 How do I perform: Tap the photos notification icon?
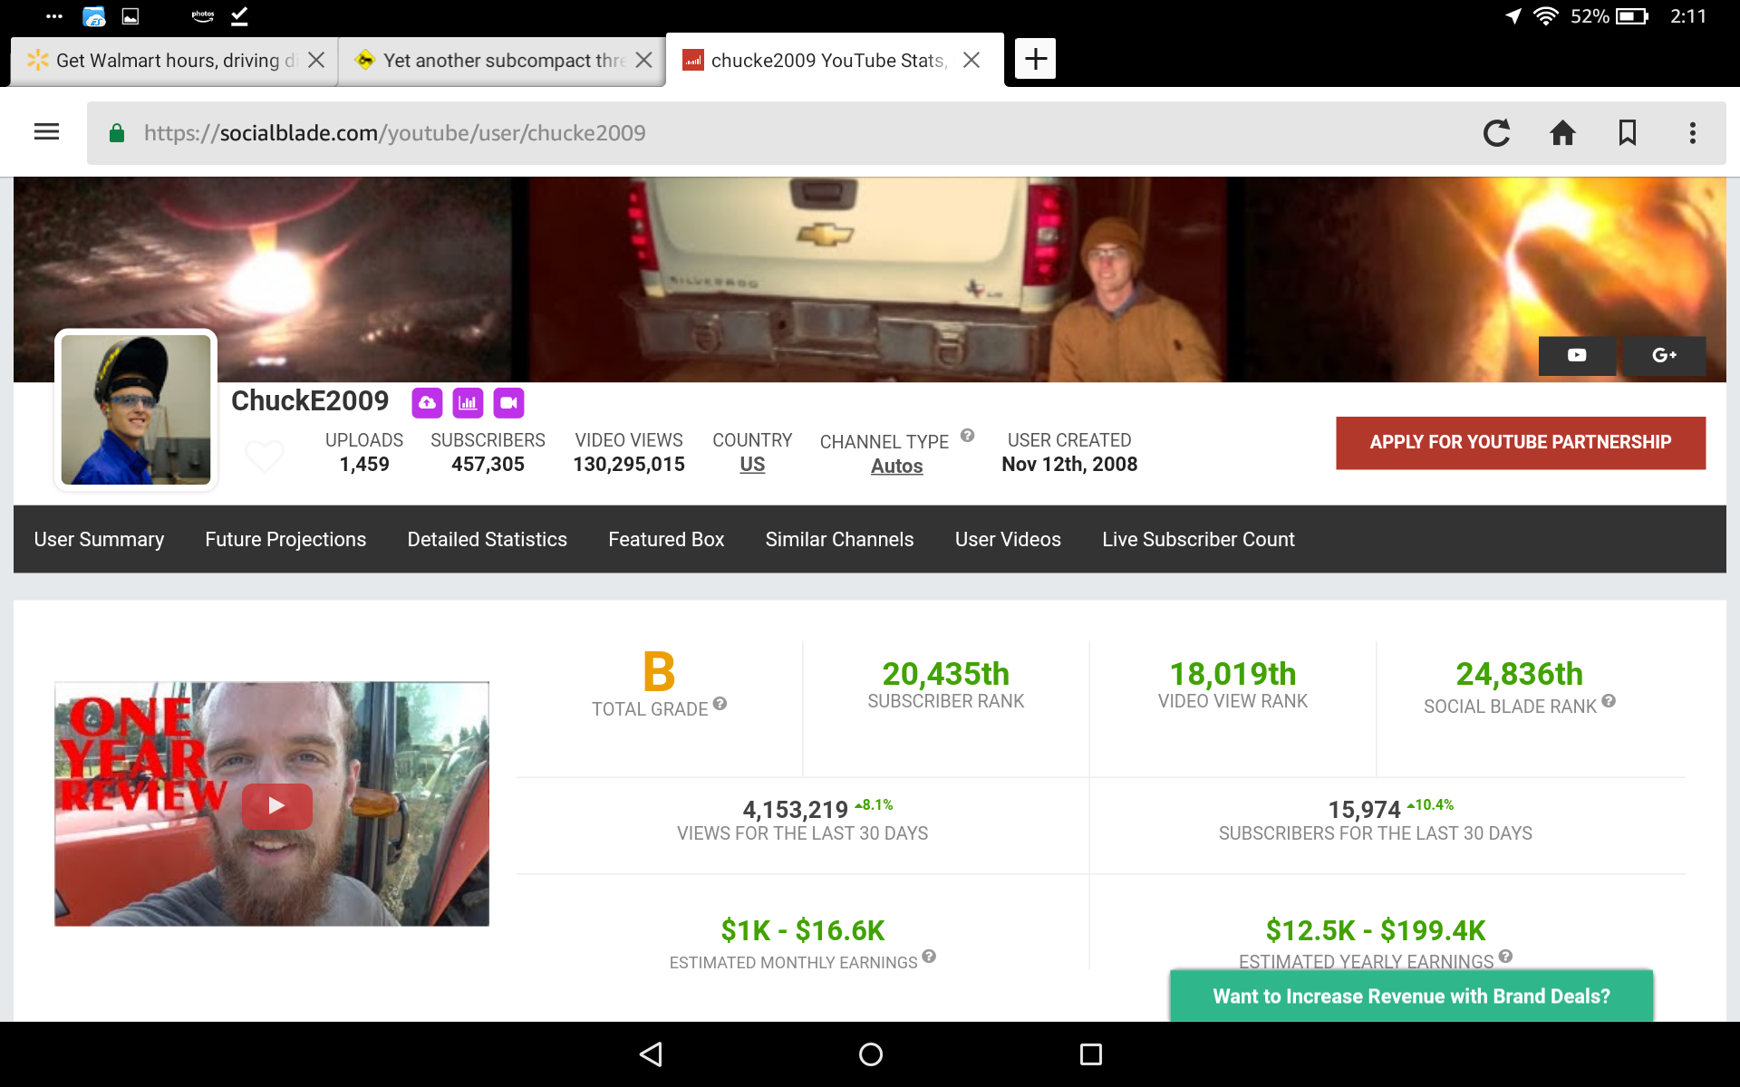pos(202,16)
